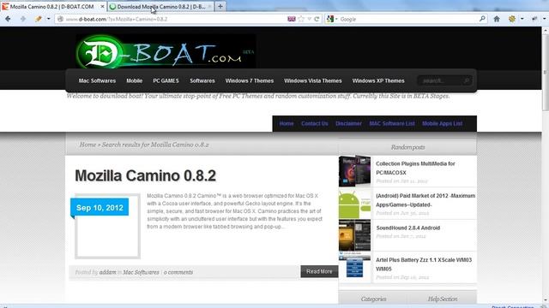The image size is (549, 308).
Task: Close the Download Mozilla Camino tab
Action: point(209,6)
